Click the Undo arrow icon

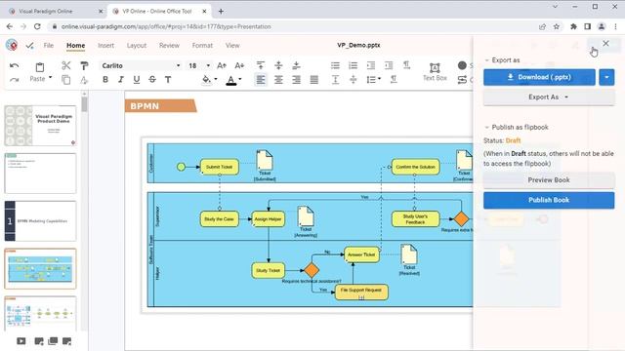(x=15, y=65)
